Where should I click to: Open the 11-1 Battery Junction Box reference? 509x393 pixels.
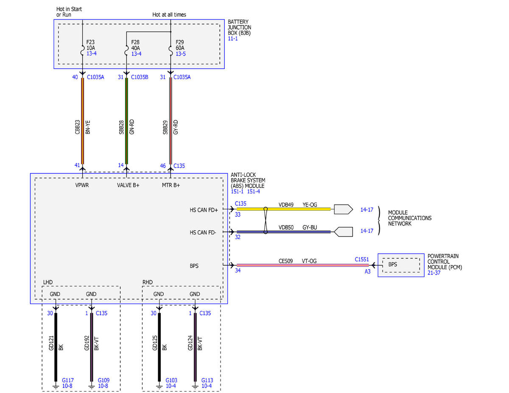233,39
